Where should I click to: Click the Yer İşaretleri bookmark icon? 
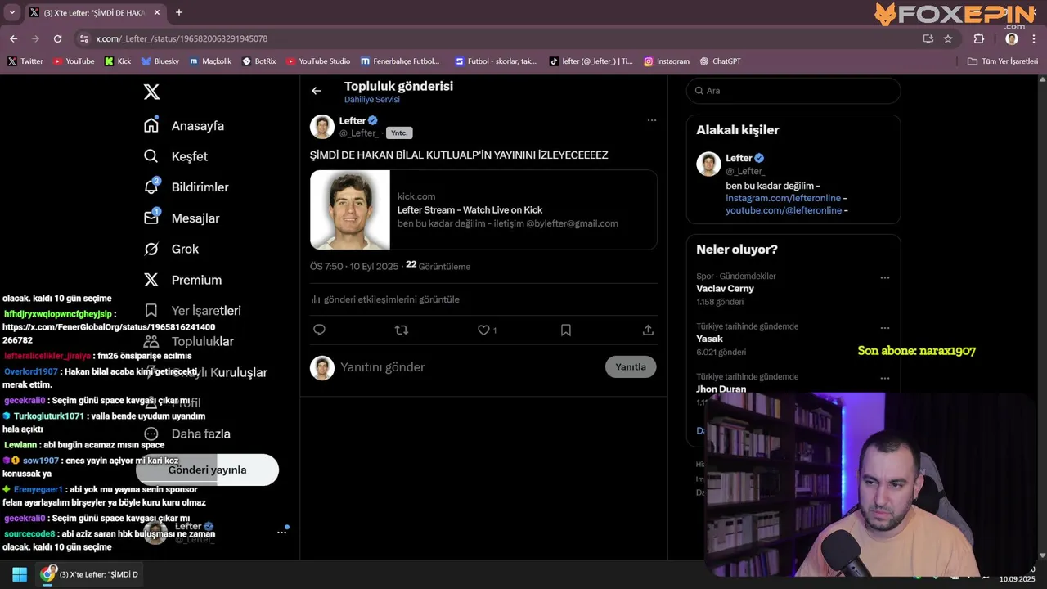(x=151, y=310)
